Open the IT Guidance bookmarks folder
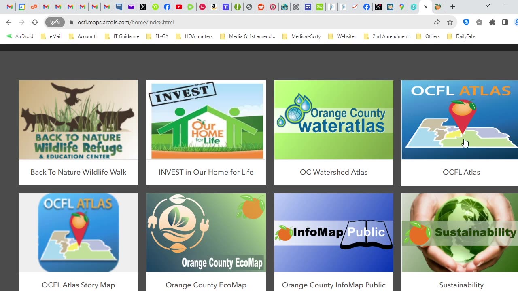 point(122,36)
